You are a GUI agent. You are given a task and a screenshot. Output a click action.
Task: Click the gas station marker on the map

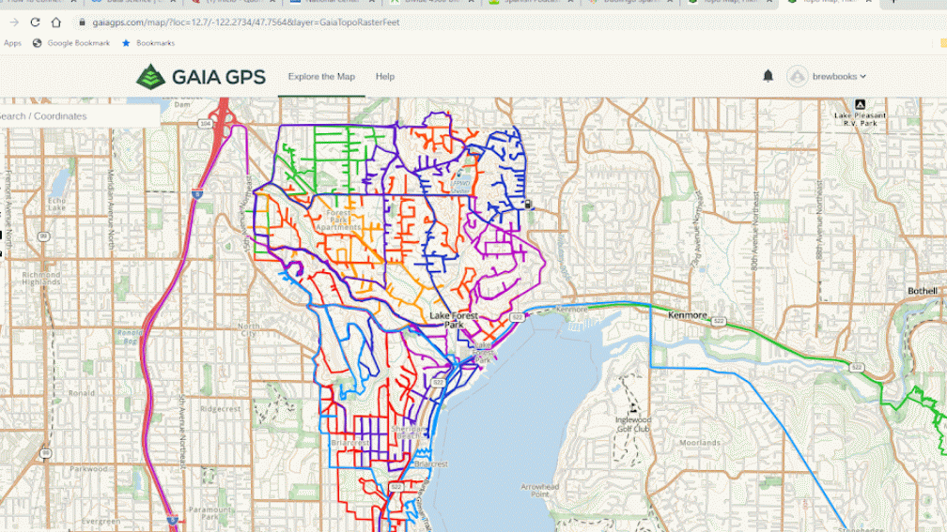pyautogui.click(x=528, y=205)
